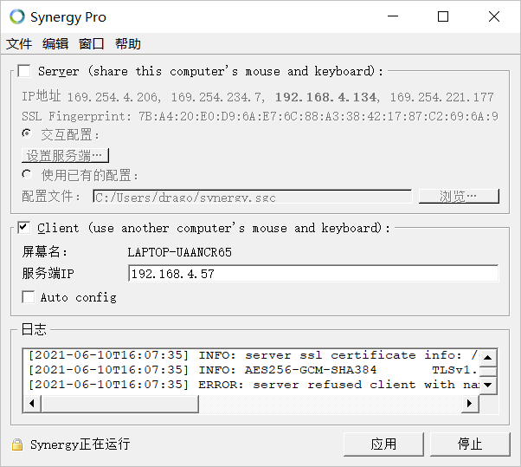521x467 pixels.
Task: Toggle the Auto config checkbox
Action: (x=29, y=296)
